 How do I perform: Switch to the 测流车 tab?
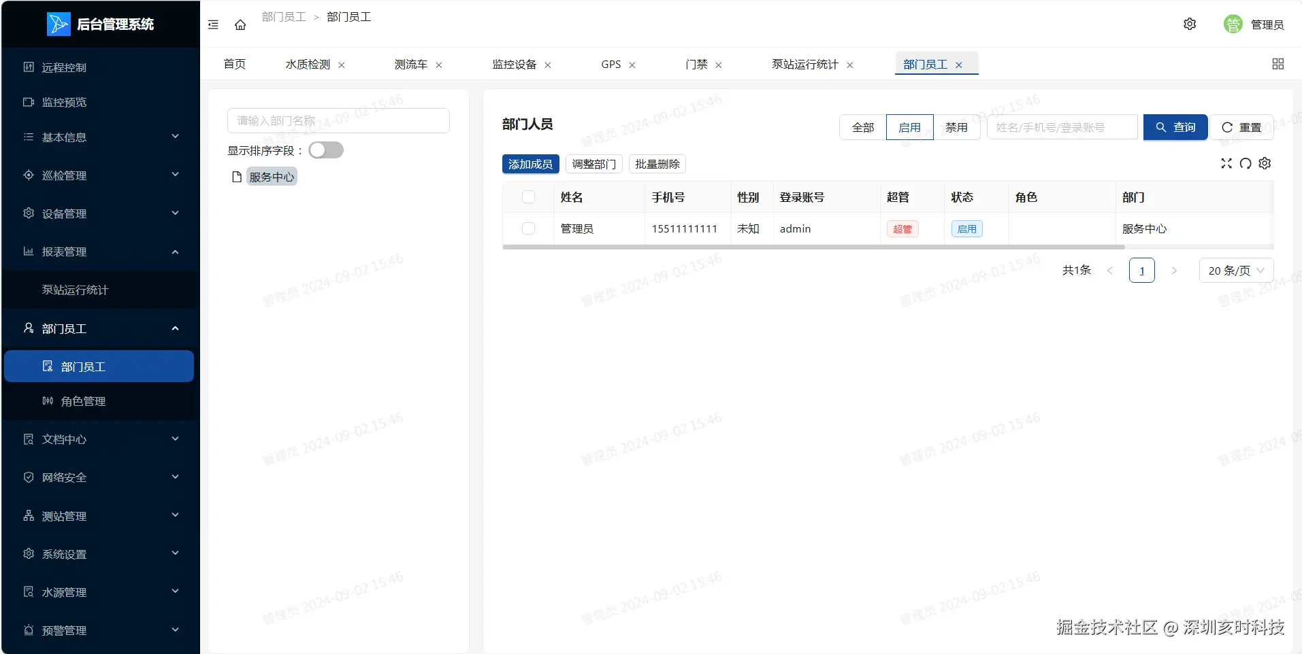click(x=411, y=65)
